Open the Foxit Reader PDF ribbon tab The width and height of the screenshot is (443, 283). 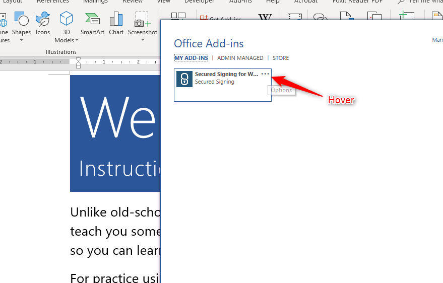point(357,2)
